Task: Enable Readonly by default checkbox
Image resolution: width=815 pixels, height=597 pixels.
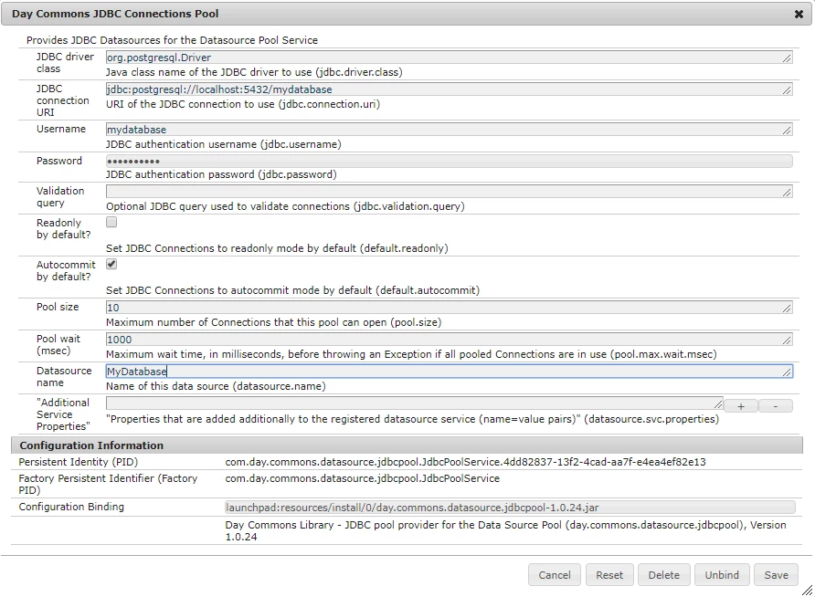Action: (111, 222)
